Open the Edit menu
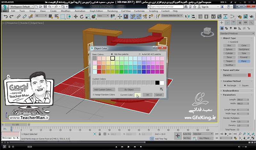Image resolution: width=256 pixels, height=150 pixels. 13,11
